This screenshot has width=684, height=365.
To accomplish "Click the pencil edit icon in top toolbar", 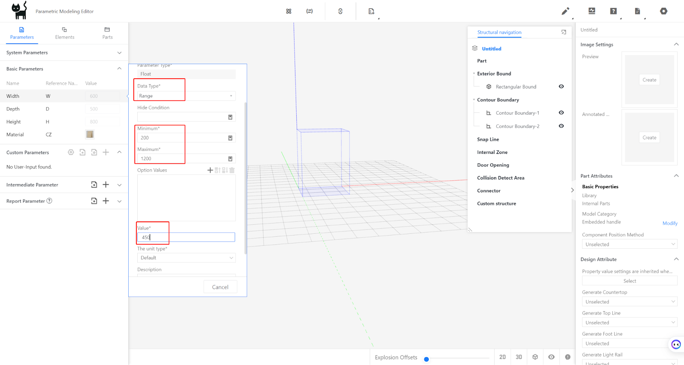I will click(565, 11).
